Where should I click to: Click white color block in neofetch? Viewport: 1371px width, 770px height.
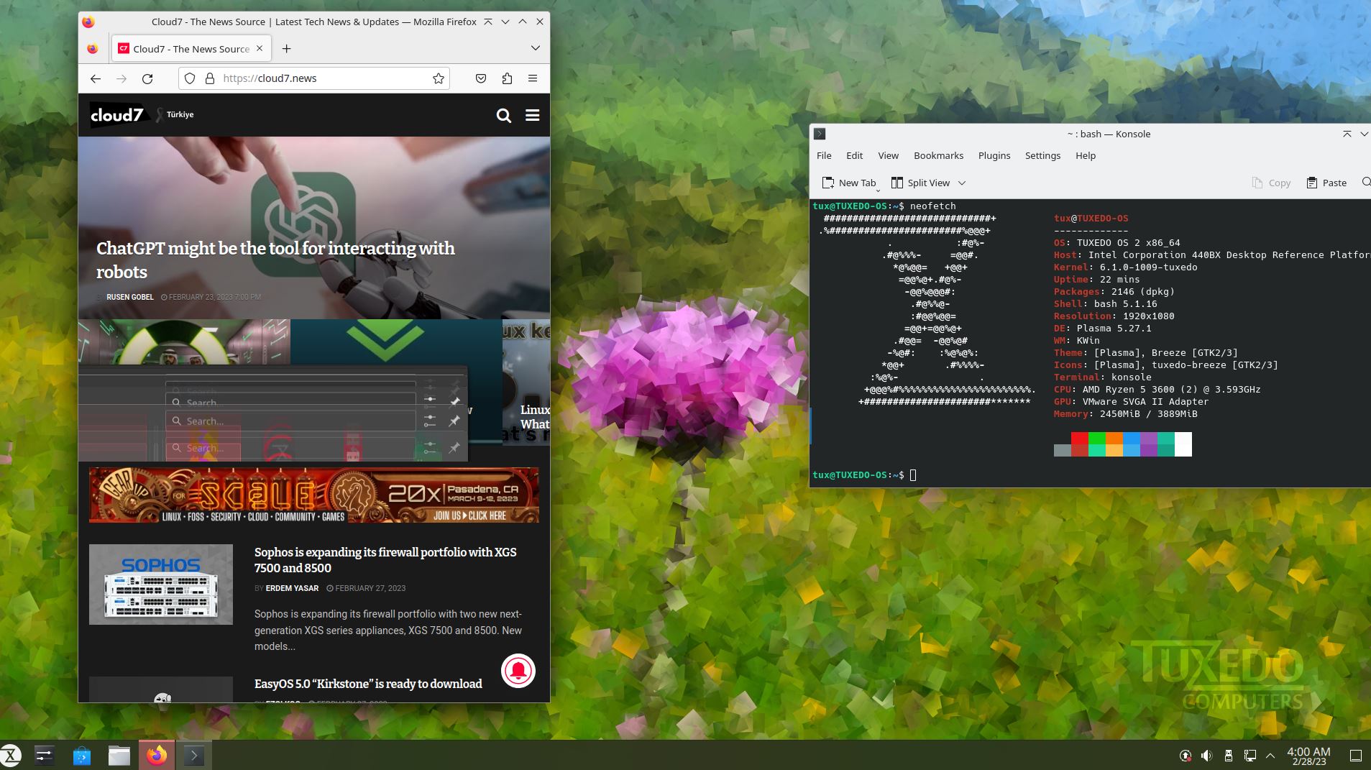click(x=1183, y=444)
